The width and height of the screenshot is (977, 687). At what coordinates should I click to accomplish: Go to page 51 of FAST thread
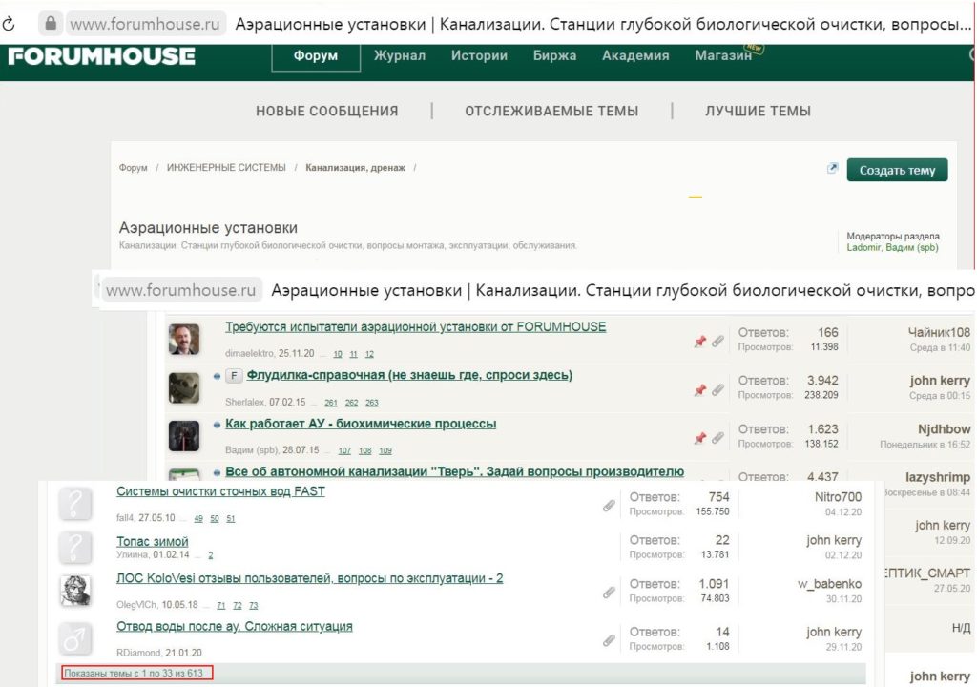[x=231, y=519]
